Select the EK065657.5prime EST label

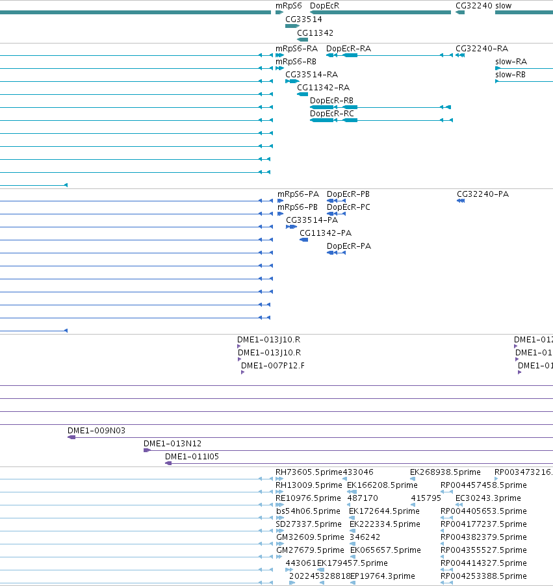(385, 550)
